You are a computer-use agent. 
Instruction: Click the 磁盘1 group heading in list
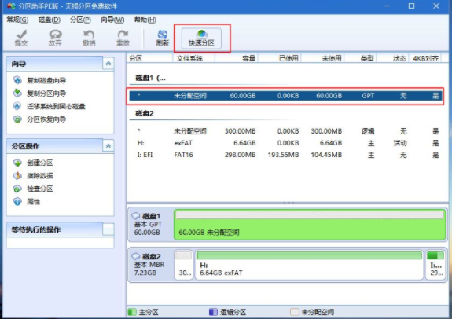click(150, 78)
